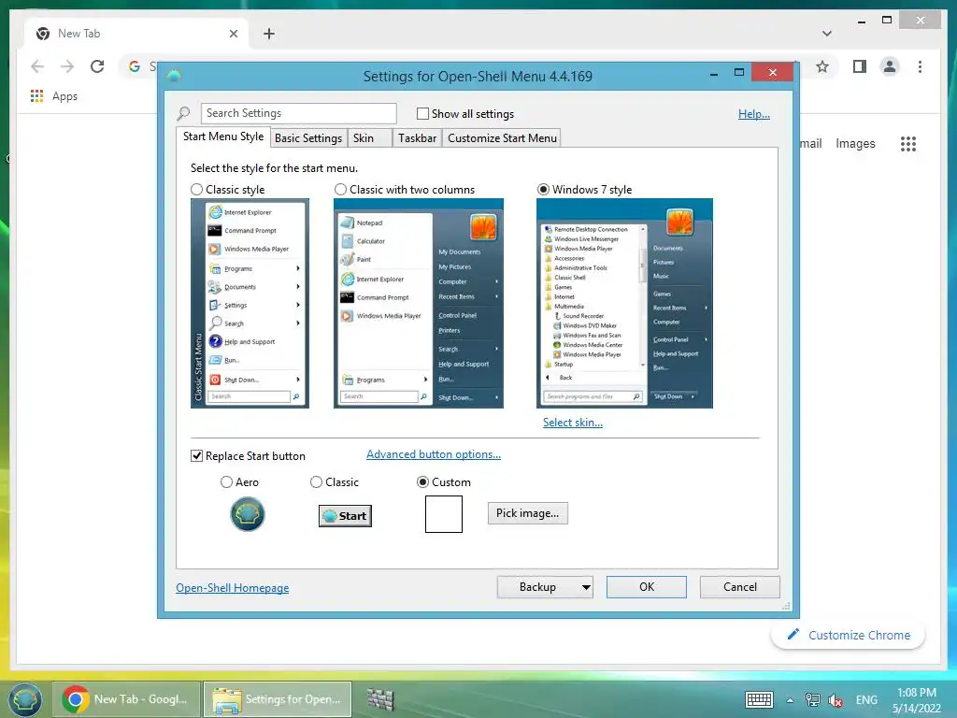The height and width of the screenshot is (718, 957).
Task: Open the Apps bookmarks shortcut
Action: pyautogui.click(x=53, y=96)
